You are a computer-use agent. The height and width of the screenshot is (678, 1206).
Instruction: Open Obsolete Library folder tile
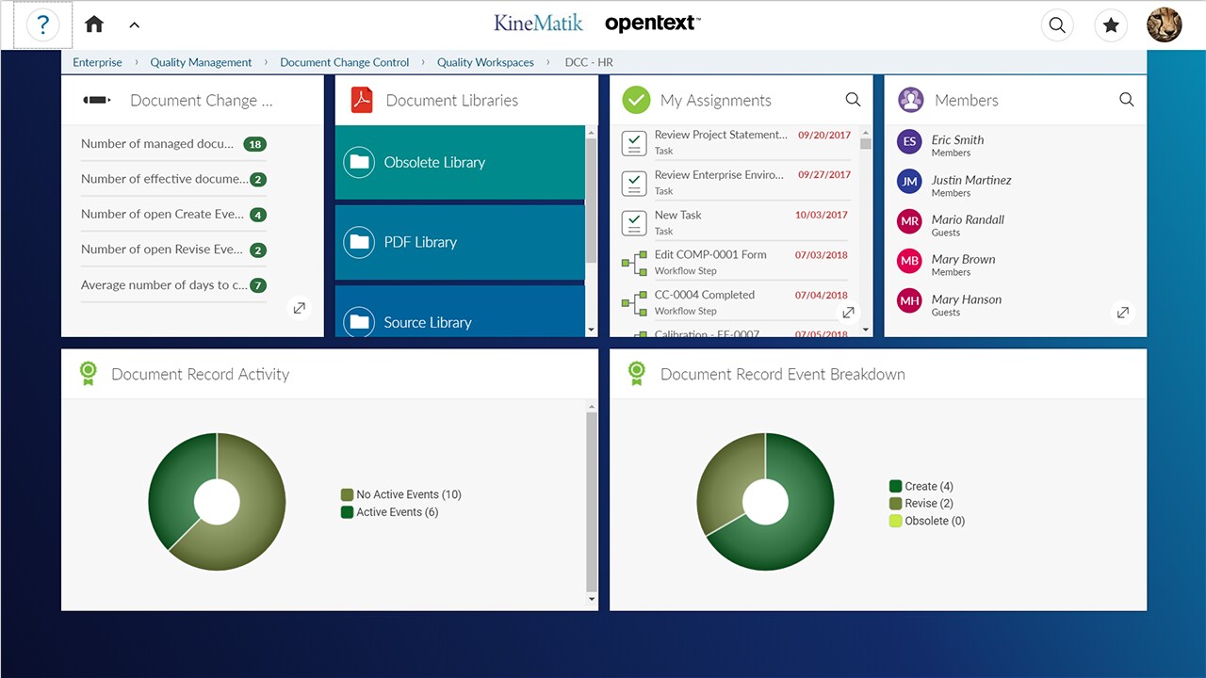tap(460, 162)
